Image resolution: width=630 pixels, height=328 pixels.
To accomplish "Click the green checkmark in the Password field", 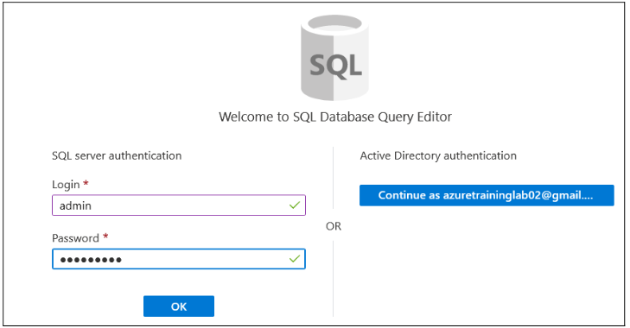I will pos(295,259).
